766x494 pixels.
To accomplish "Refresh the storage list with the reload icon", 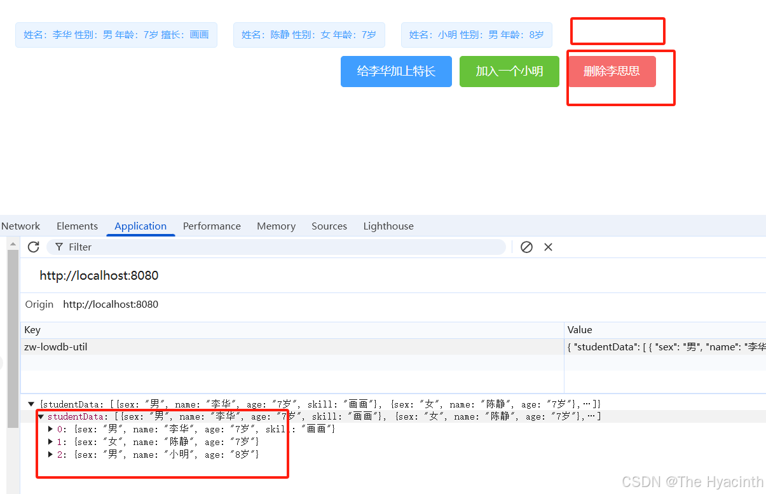I will [33, 247].
